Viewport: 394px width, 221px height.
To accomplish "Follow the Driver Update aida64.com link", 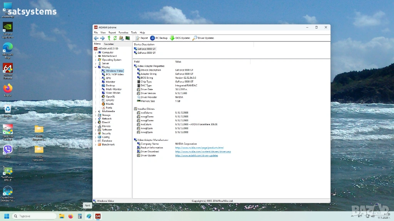I will [x=196, y=155].
